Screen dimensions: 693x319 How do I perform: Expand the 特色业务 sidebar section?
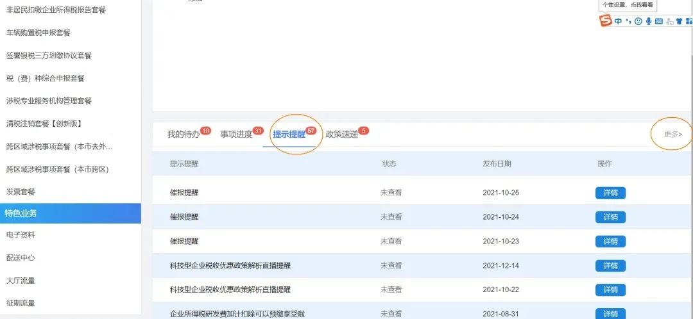pos(71,213)
